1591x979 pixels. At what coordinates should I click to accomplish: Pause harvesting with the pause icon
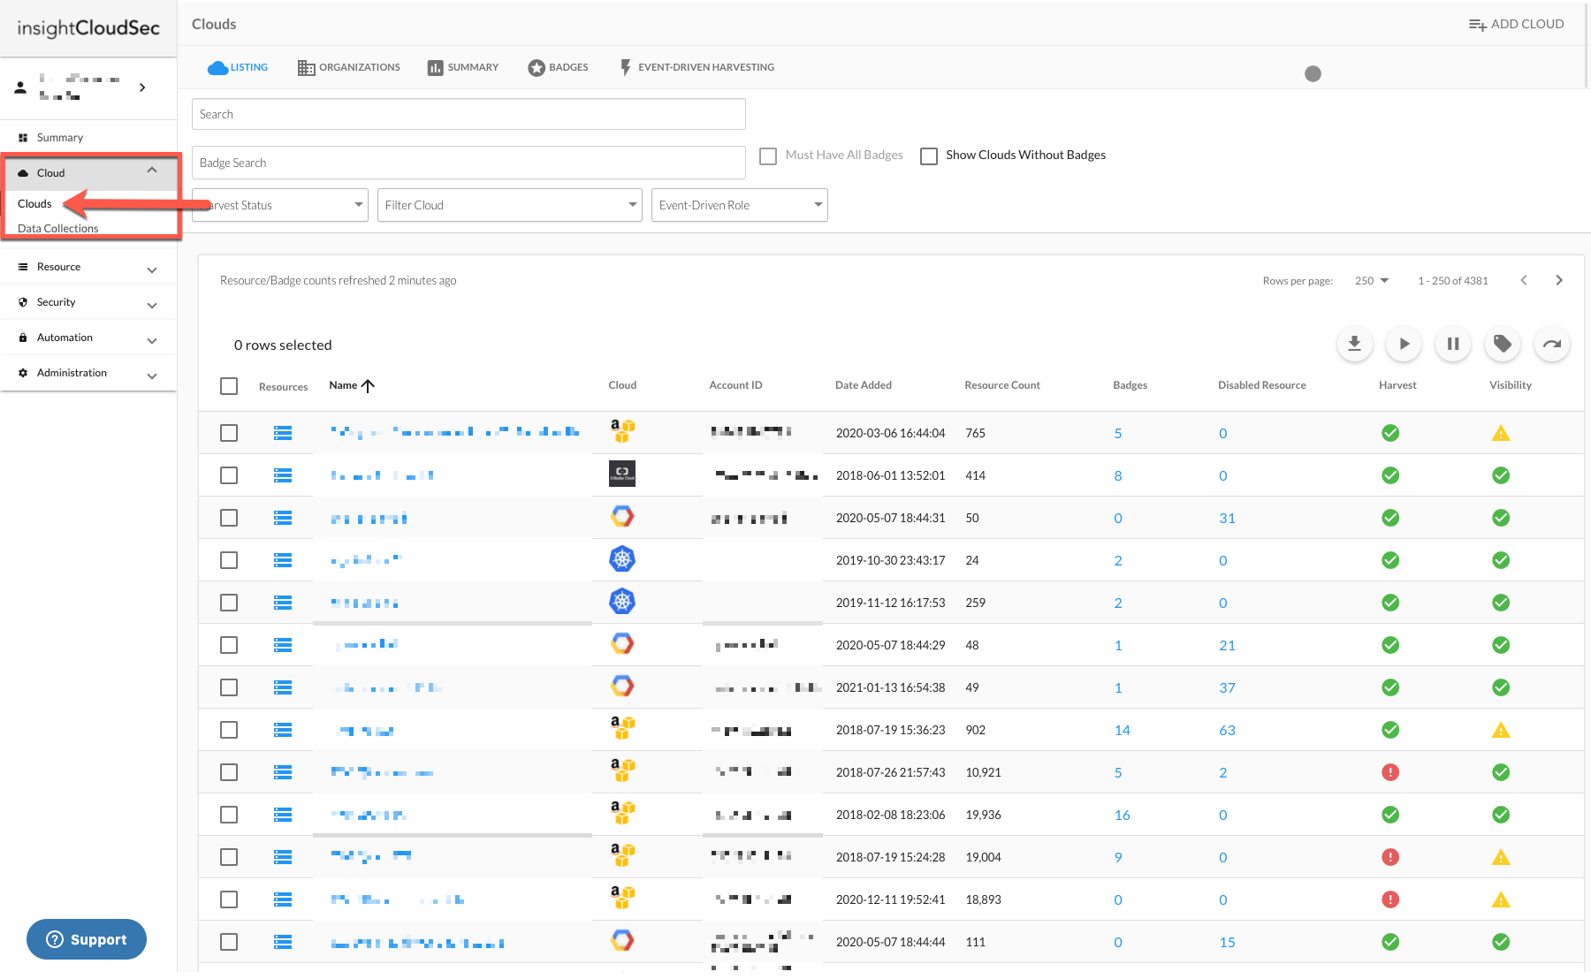[x=1453, y=344]
